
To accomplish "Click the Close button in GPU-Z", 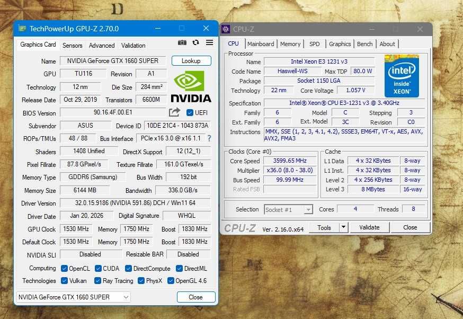I will [x=196, y=297].
